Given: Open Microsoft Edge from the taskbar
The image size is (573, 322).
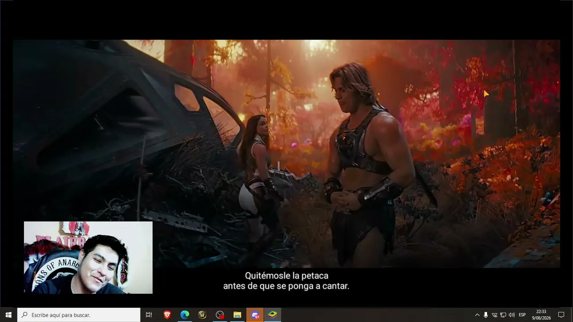Looking at the screenshot, I should [184, 315].
